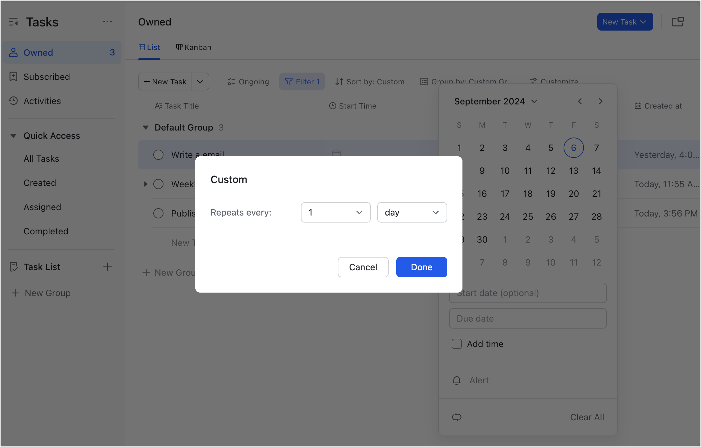Open the Ongoing filter
This screenshot has width=701, height=447.
(x=248, y=82)
